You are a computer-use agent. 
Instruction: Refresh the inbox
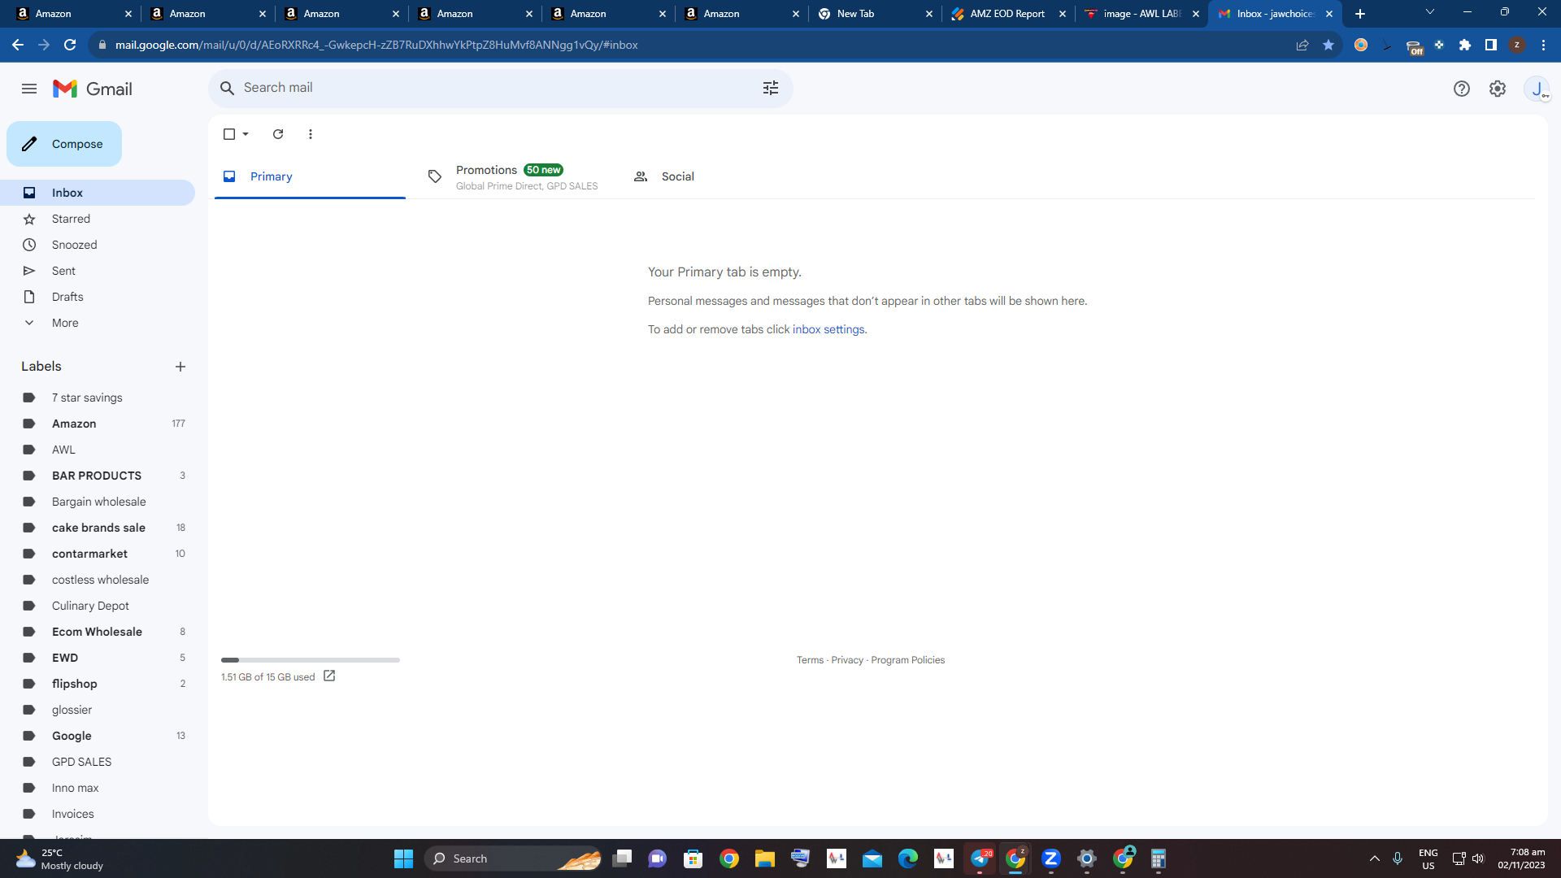pyautogui.click(x=278, y=134)
